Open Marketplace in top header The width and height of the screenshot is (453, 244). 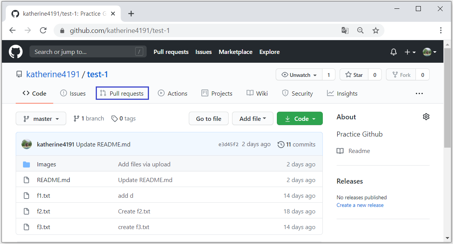click(235, 52)
